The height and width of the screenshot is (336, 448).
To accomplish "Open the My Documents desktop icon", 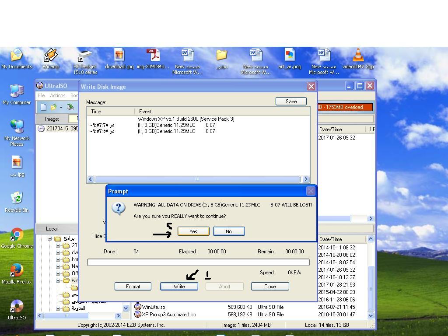I will click(x=17, y=59).
